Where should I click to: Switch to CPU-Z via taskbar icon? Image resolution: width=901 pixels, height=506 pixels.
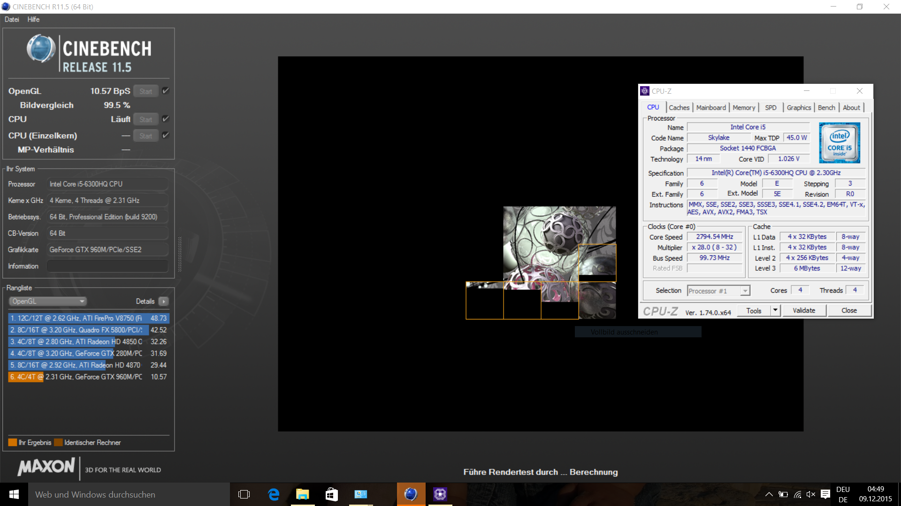(x=440, y=494)
